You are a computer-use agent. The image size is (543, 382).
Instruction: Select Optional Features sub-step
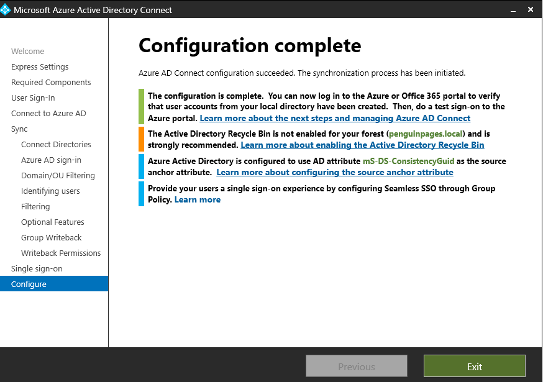[53, 222]
